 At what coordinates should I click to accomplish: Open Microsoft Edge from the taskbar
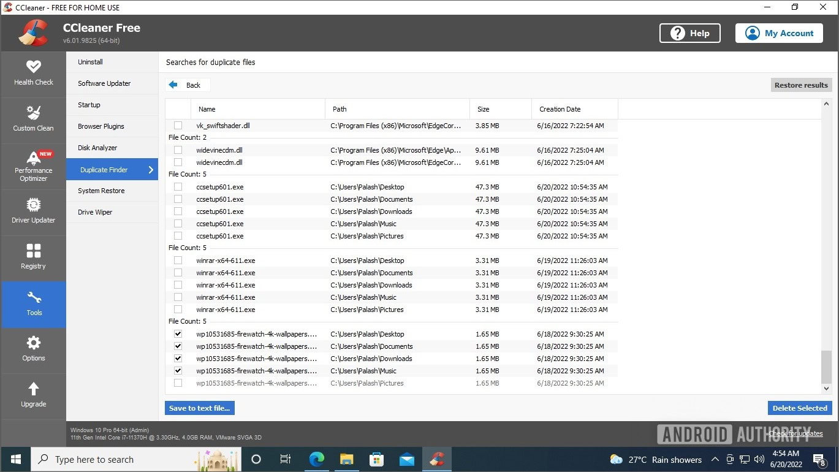coord(316,459)
